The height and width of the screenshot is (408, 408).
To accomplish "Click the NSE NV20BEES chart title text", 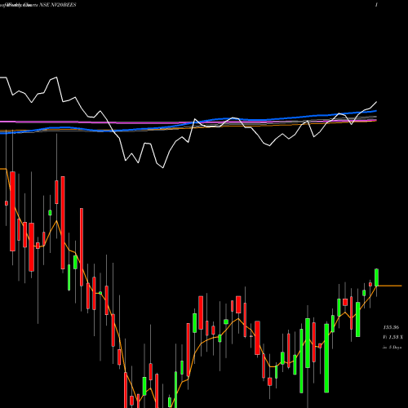I will (58, 5).
